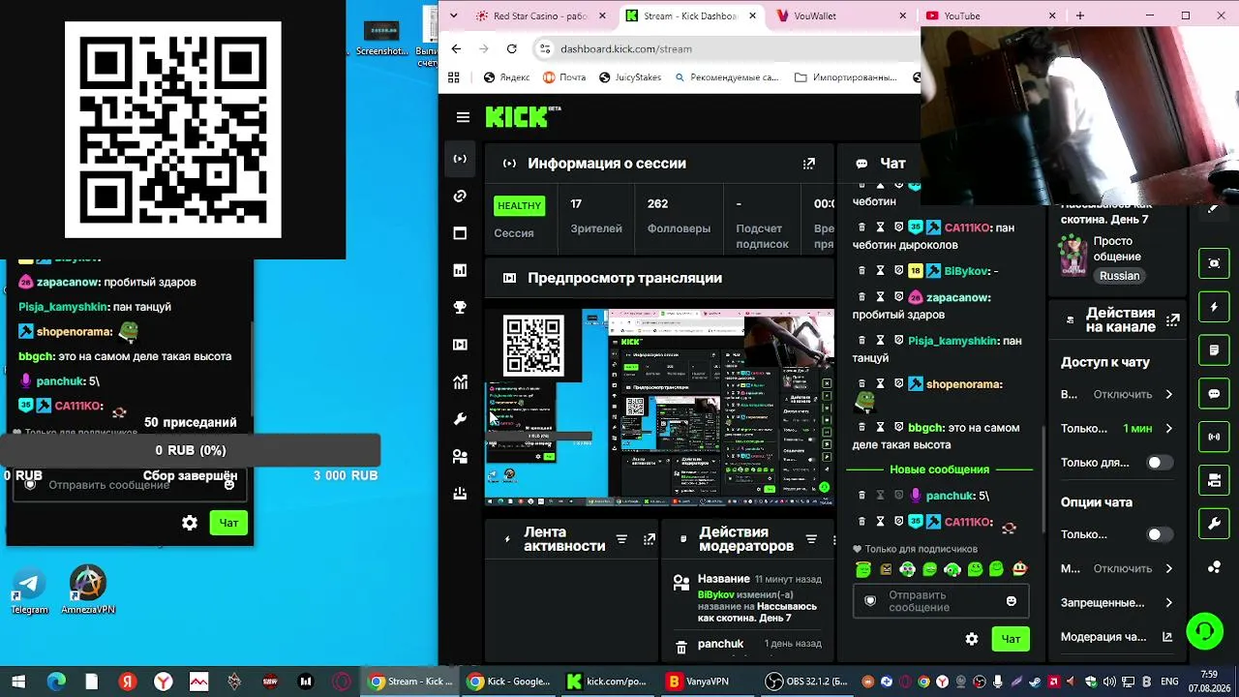Click the bbgch username in dashboard chat
The height and width of the screenshot is (697, 1239).
click(x=925, y=427)
